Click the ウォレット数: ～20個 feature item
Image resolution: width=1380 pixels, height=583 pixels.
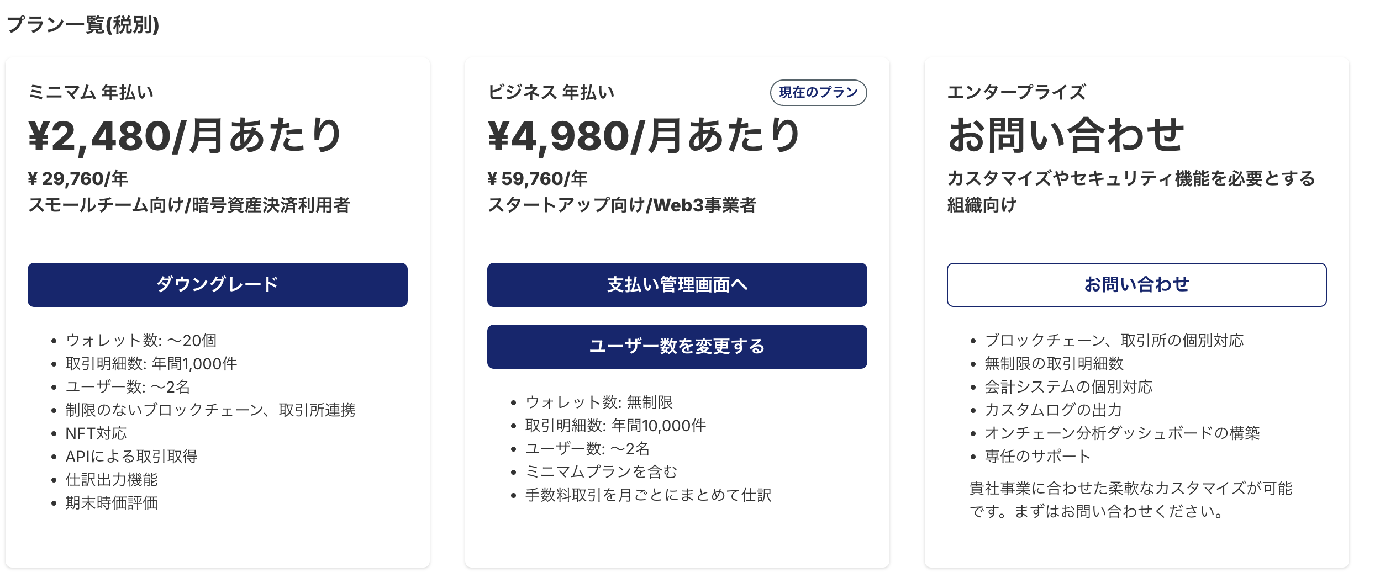141,341
